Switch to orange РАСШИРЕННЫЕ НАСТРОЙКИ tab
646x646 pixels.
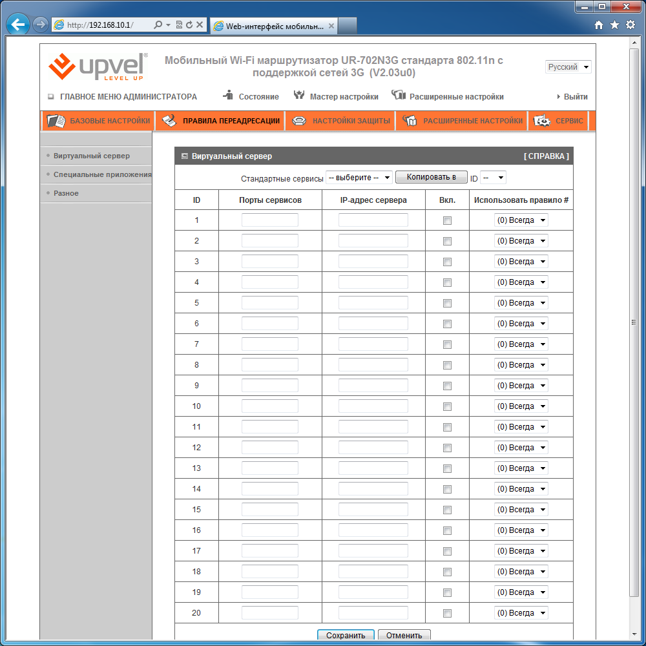[473, 121]
